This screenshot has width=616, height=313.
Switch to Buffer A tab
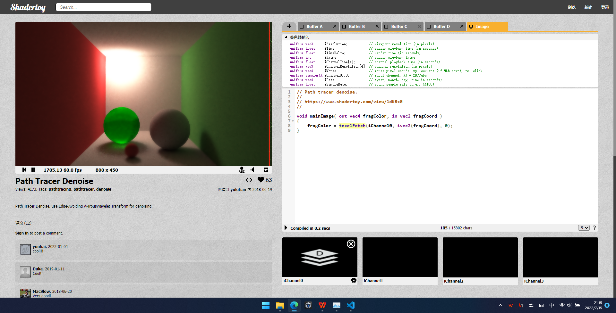pyautogui.click(x=314, y=26)
